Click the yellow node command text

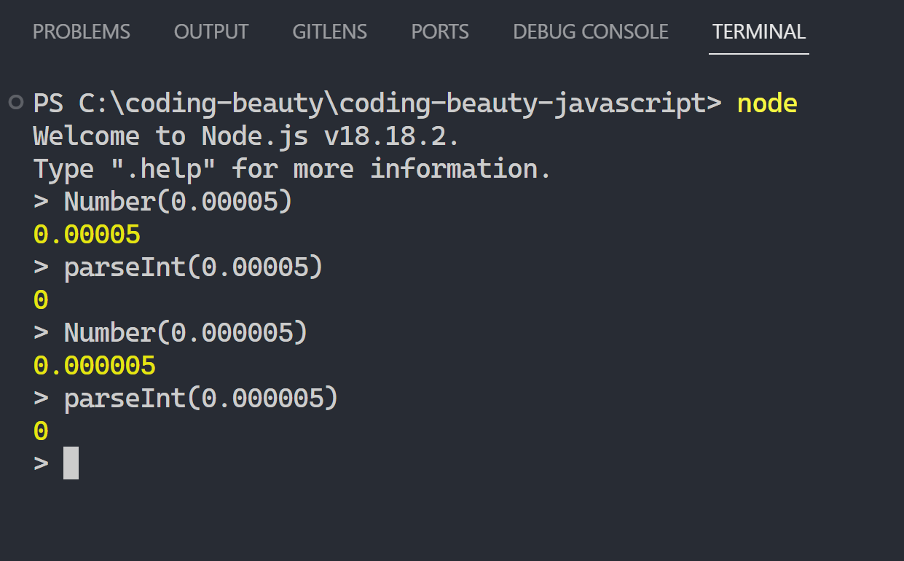[767, 103]
